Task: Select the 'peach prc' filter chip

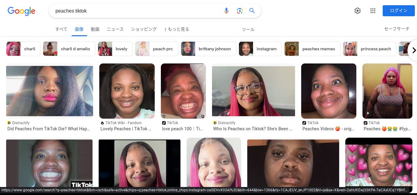Action: pyautogui.click(x=157, y=49)
